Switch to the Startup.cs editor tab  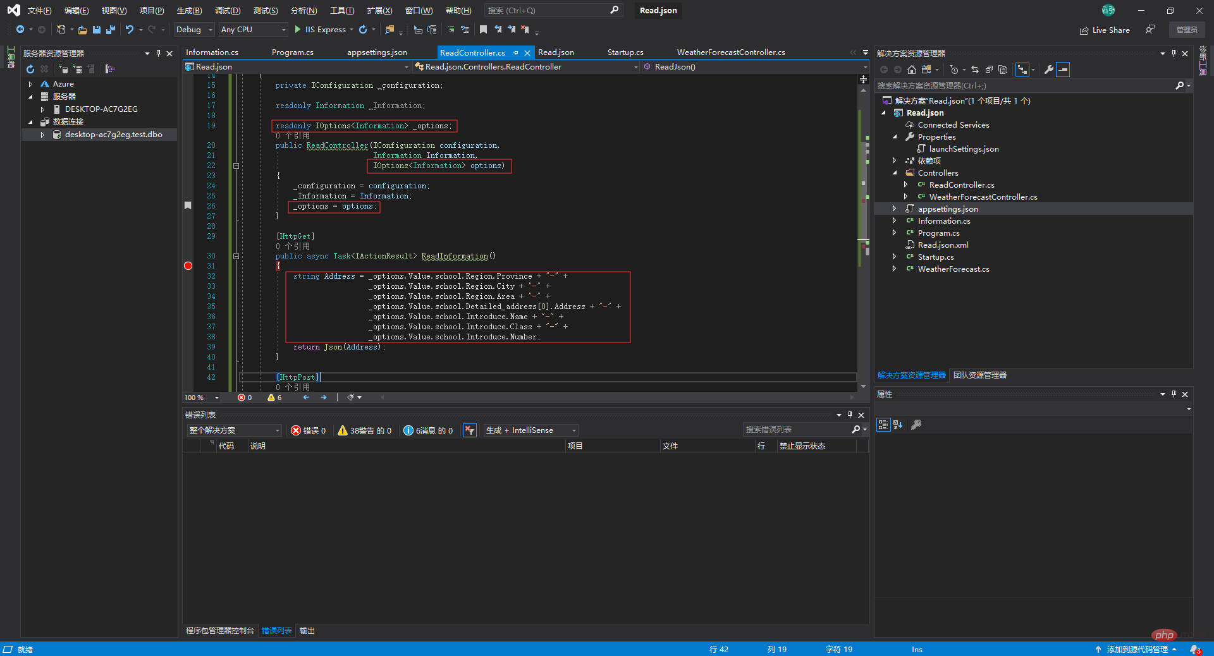(625, 52)
